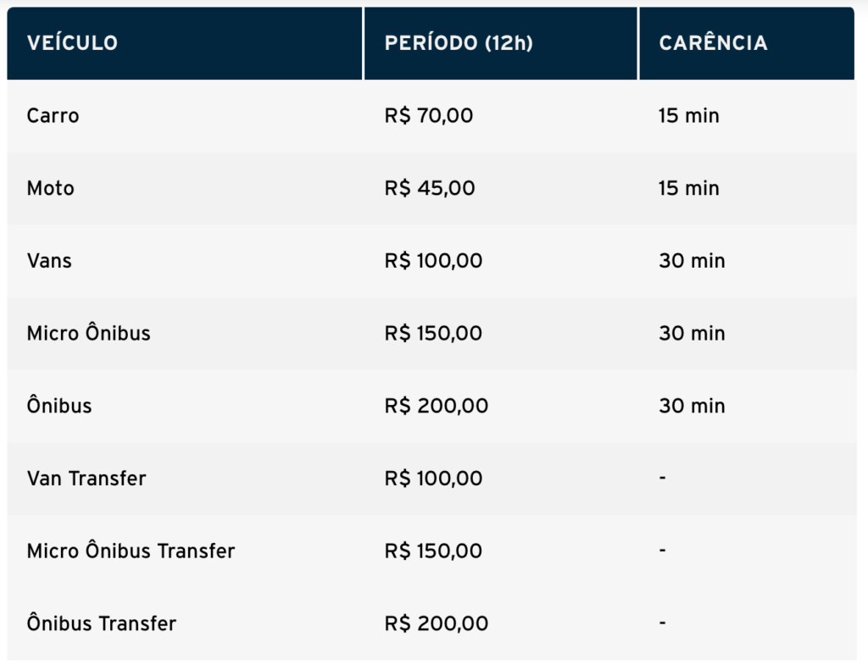Image resolution: width=868 pixels, height=670 pixels.
Task: Click the R$ 70,00 price
Action: click(x=429, y=116)
